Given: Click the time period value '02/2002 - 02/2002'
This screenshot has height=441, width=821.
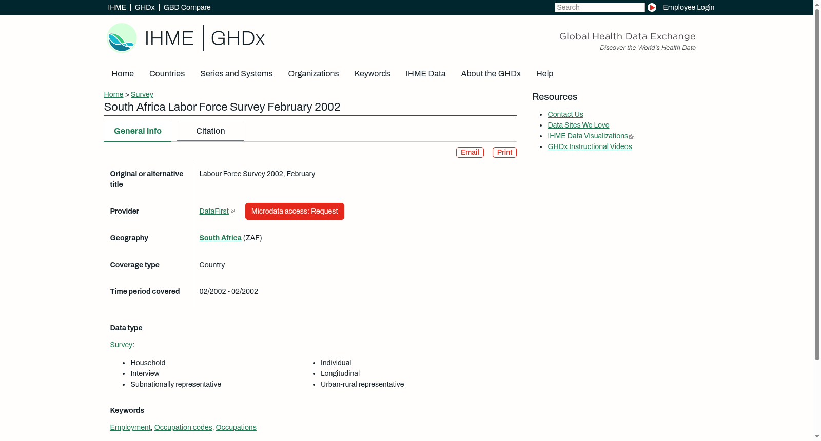Looking at the screenshot, I should (229, 292).
